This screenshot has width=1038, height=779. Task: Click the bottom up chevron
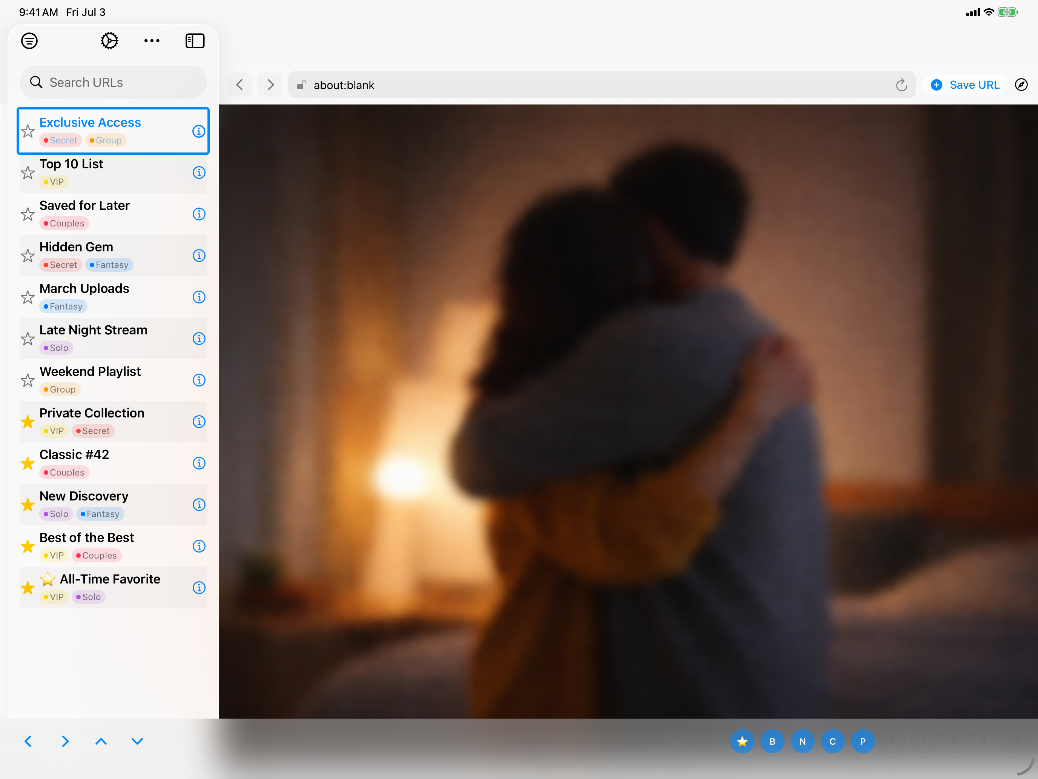tap(101, 741)
